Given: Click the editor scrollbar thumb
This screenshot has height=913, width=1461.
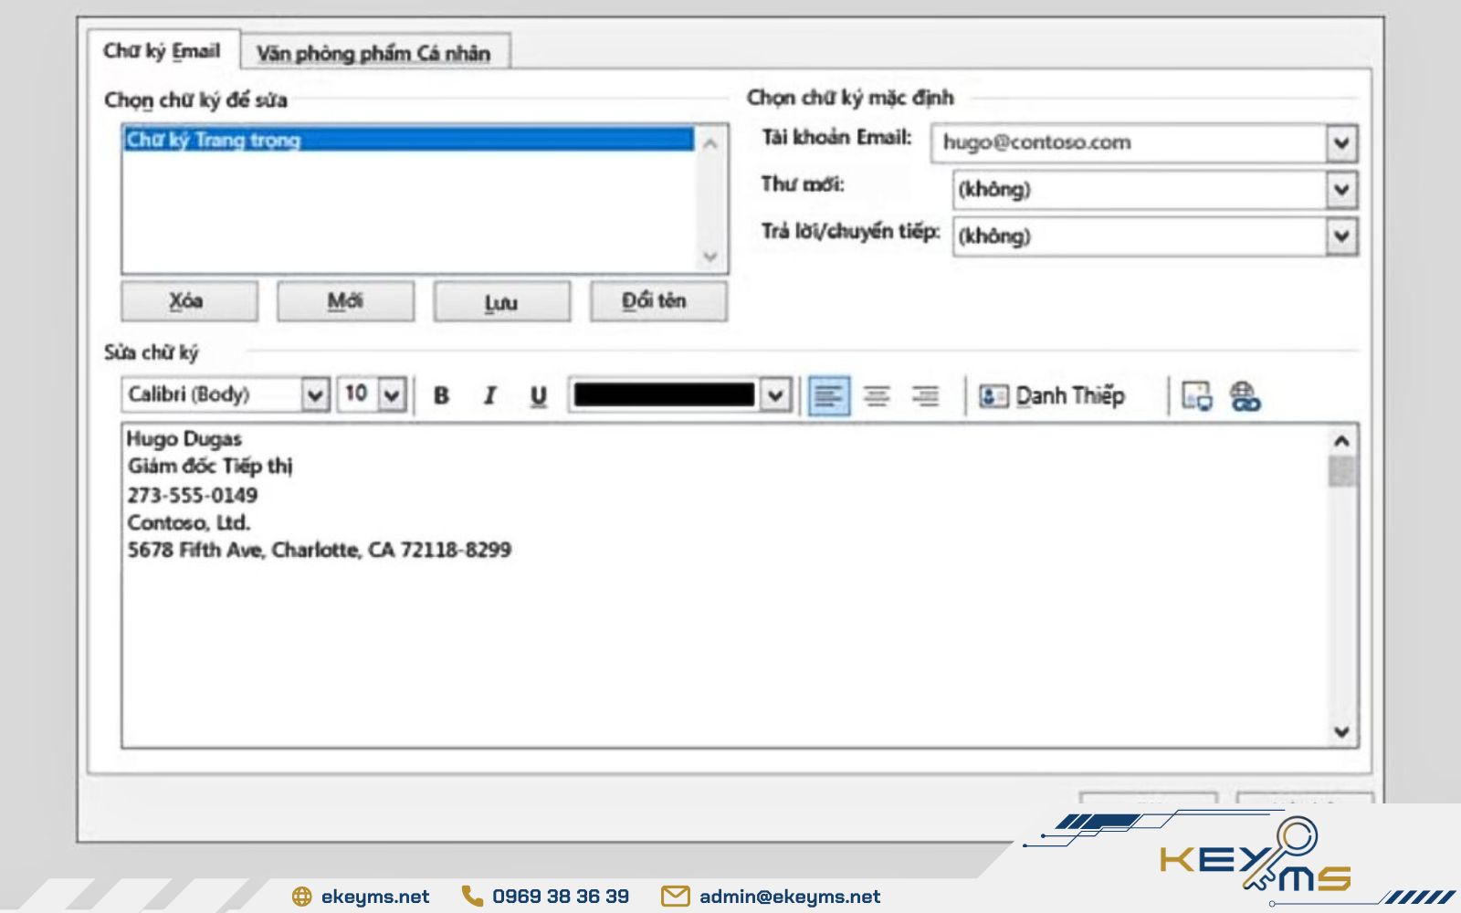Looking at the screenshot, I should 1341,472.
